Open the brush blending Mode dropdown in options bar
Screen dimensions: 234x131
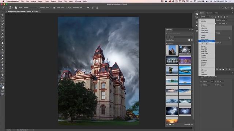point(31,8)
